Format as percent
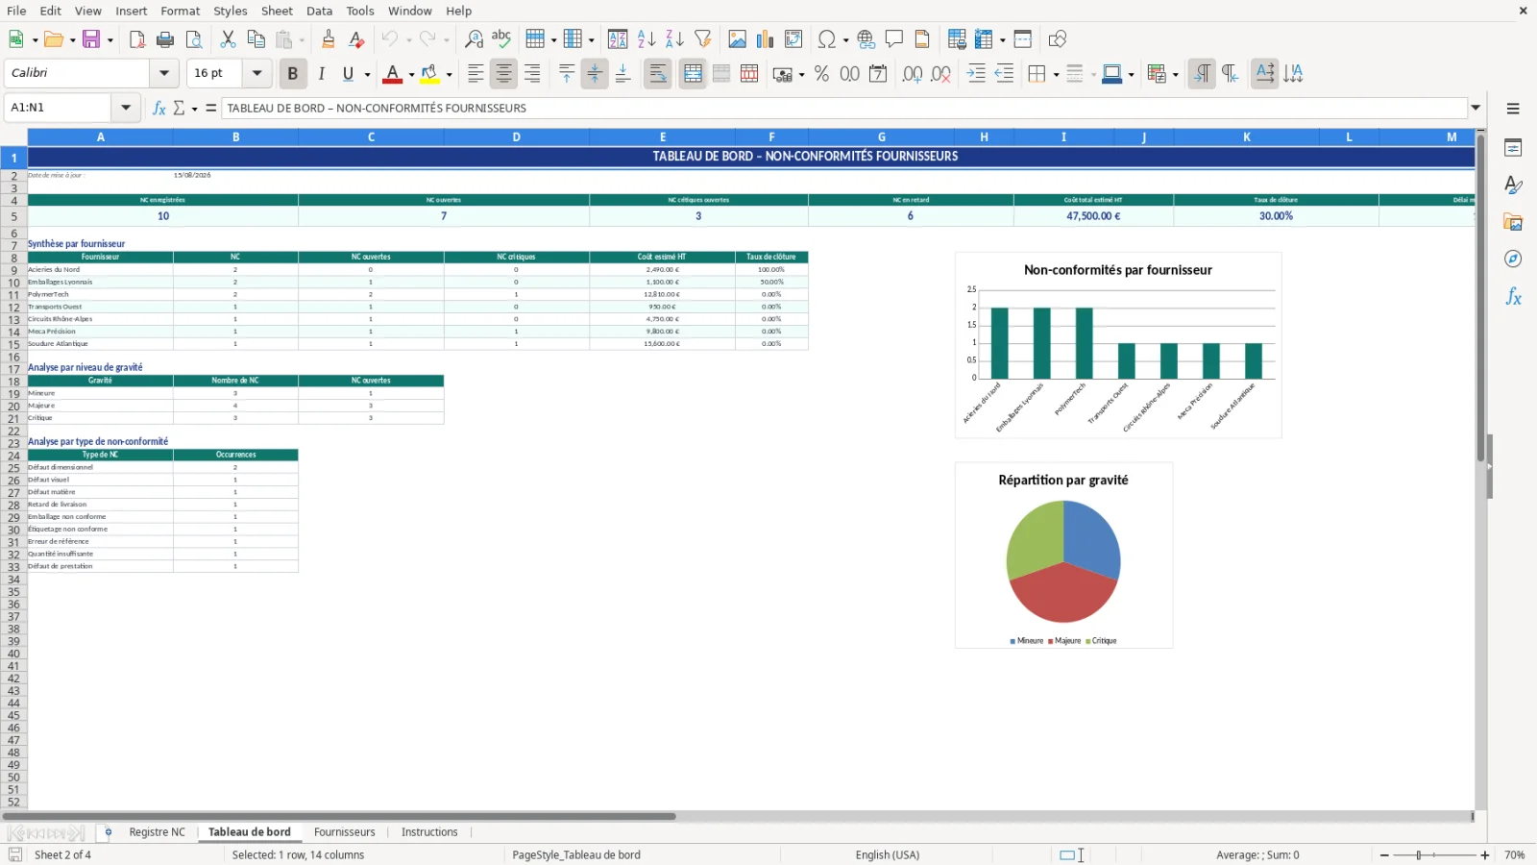The width and height of the screenshot is (1537, 865). click(x=821, y=74)
